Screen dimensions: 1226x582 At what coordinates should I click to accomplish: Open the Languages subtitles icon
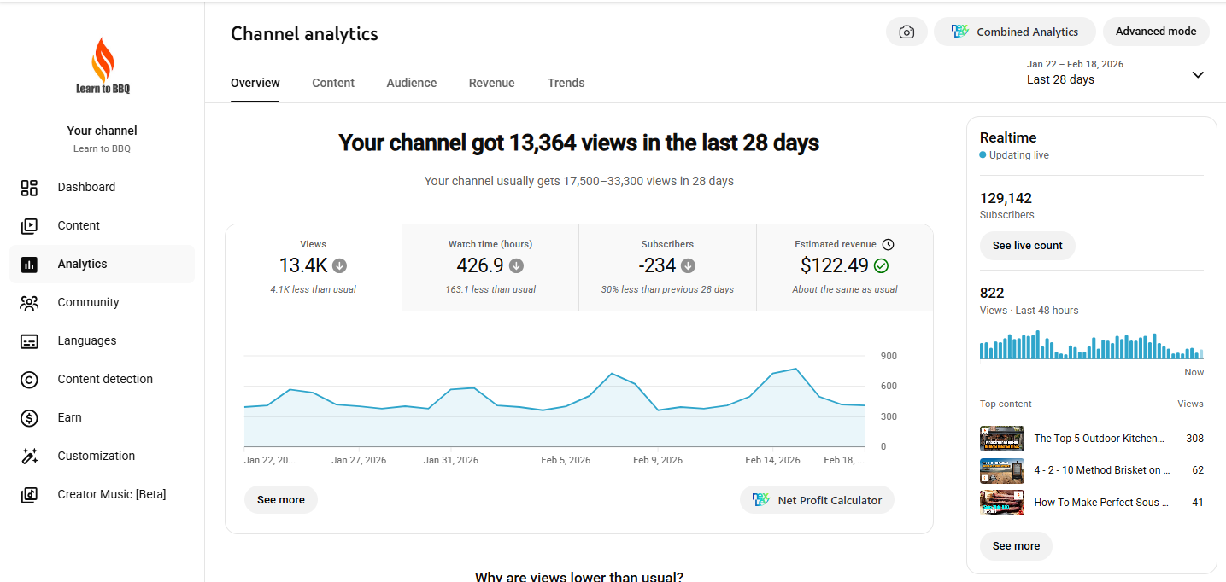29,341
